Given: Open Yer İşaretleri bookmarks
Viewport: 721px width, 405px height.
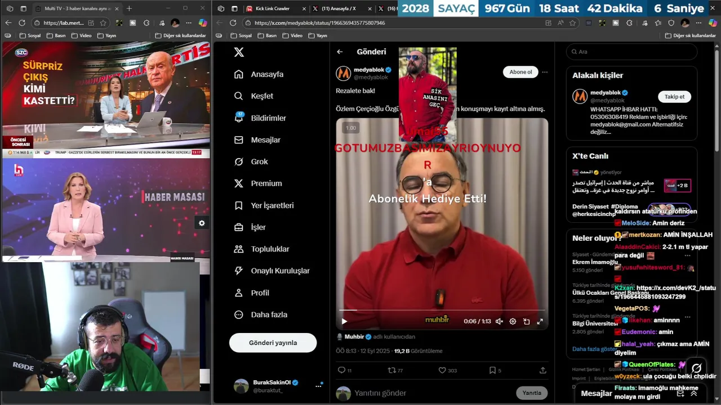Looking at the screenshot, I should 264,205.
